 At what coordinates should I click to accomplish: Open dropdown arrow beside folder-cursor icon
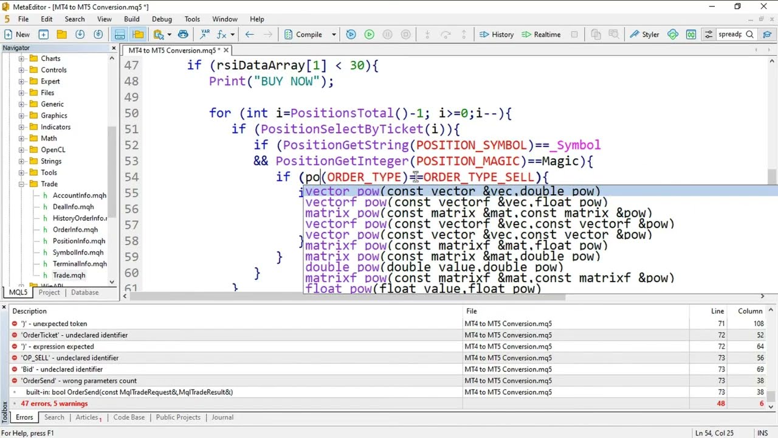point(169,35)
